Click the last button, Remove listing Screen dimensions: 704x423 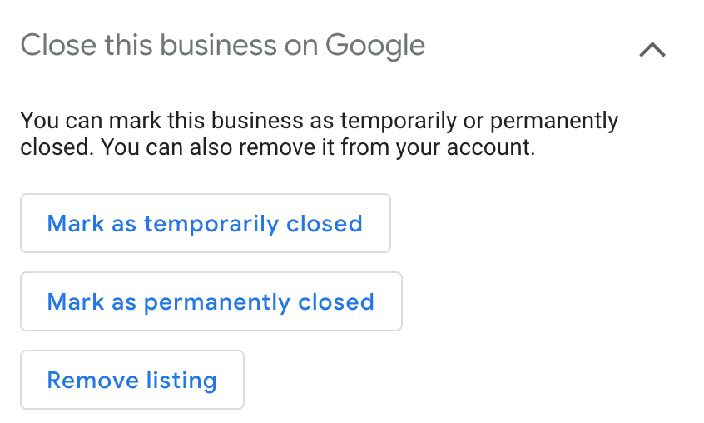tap(131, 381)
